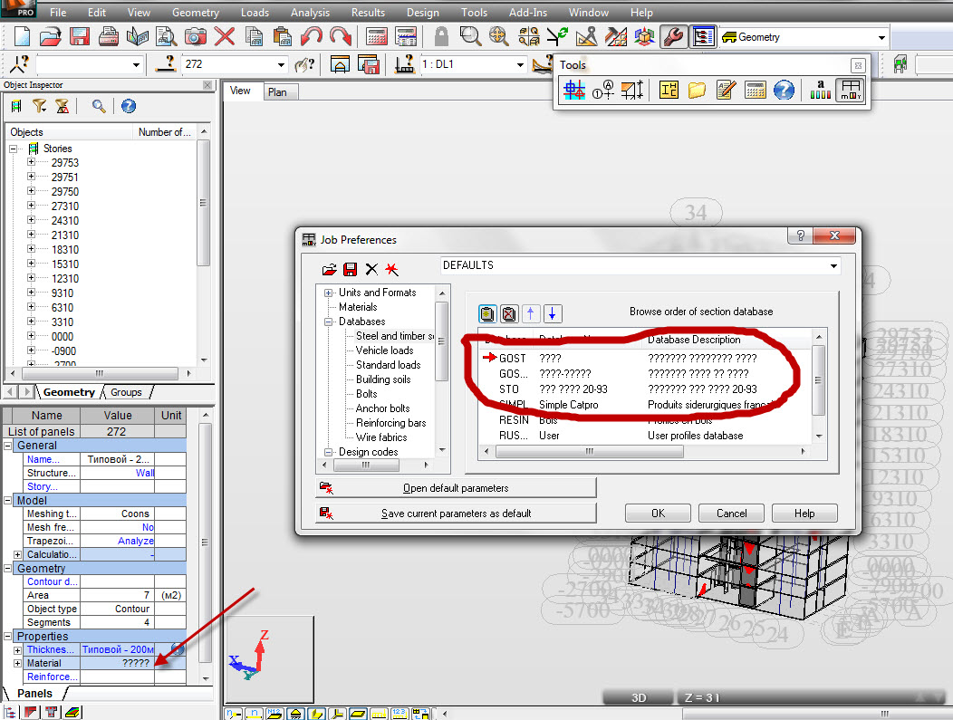
Task: Select Reinforcing bars in the Databases tree
Action: pyautogui.click(x=390, y=423)
